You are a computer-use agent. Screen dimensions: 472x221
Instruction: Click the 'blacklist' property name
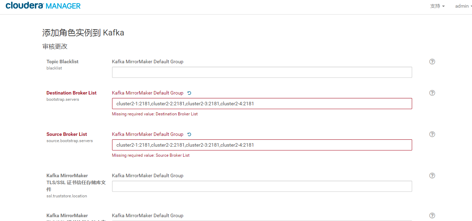tap(54, 68)
